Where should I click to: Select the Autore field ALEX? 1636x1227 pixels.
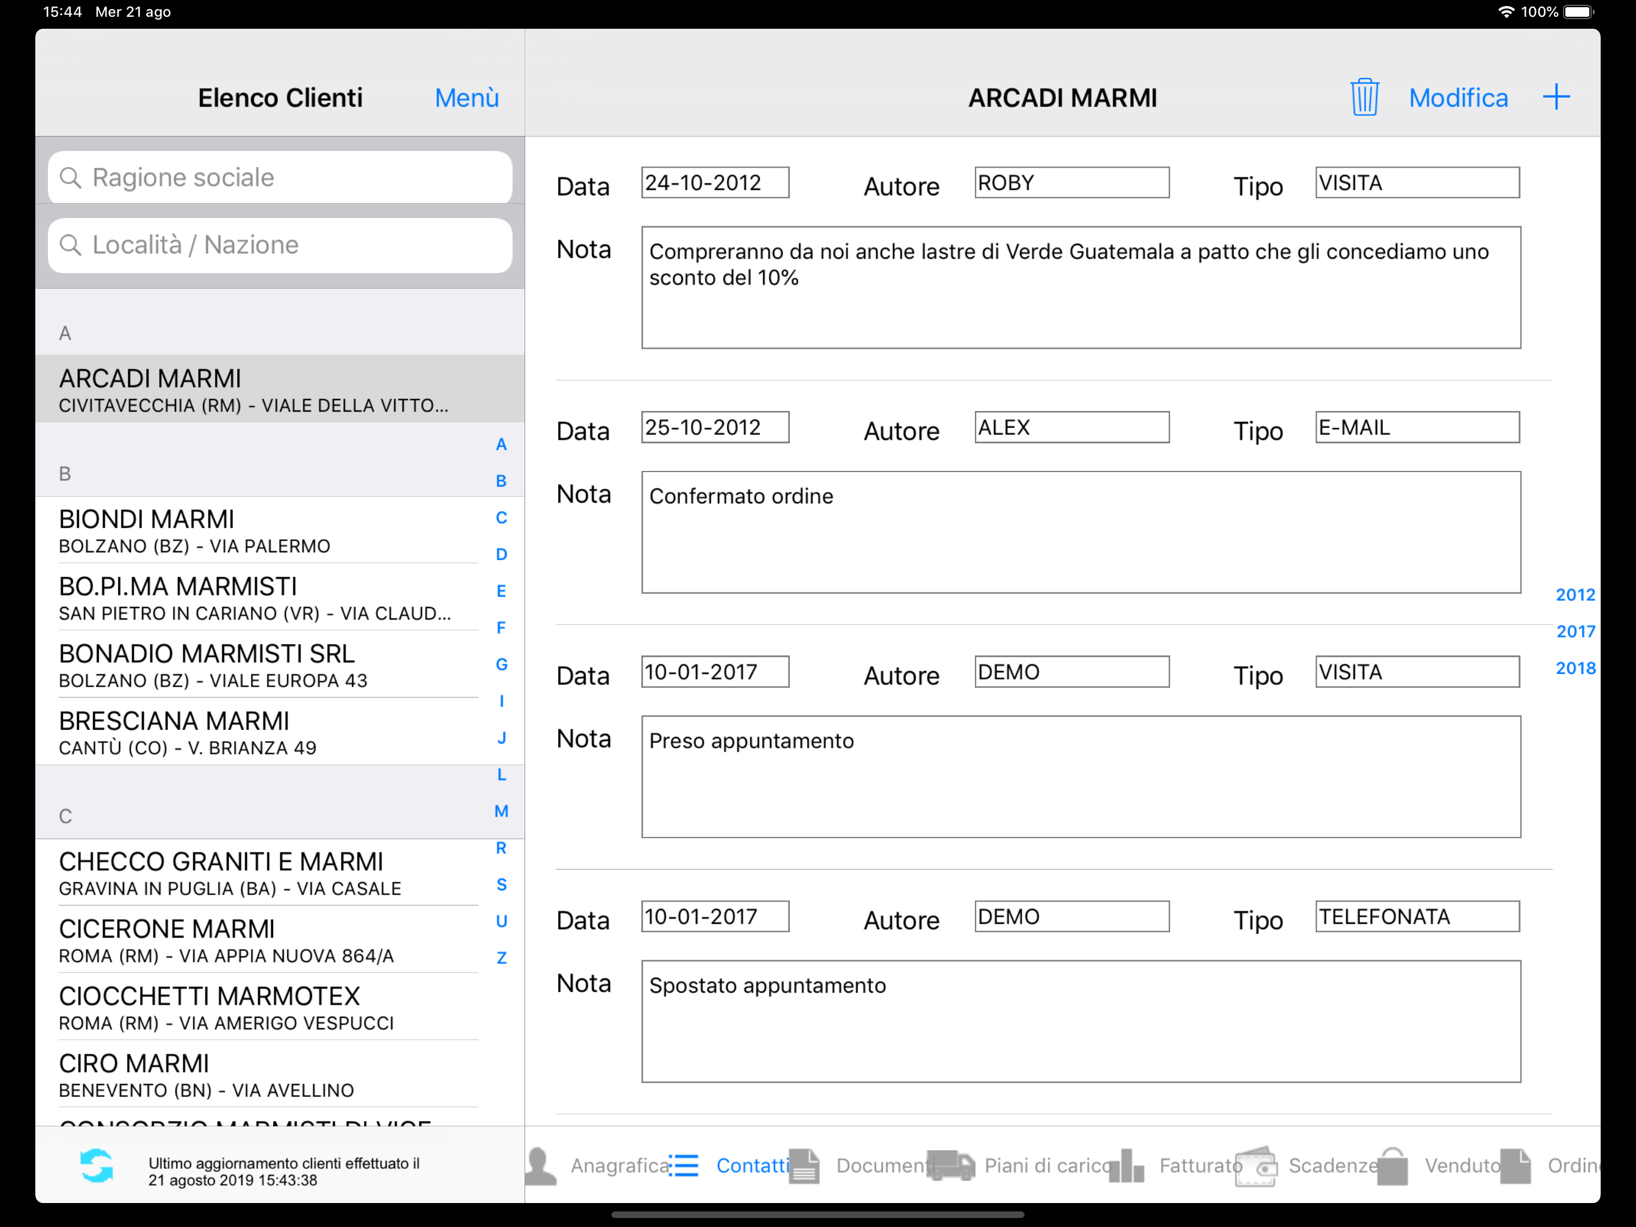point(1072,427)
